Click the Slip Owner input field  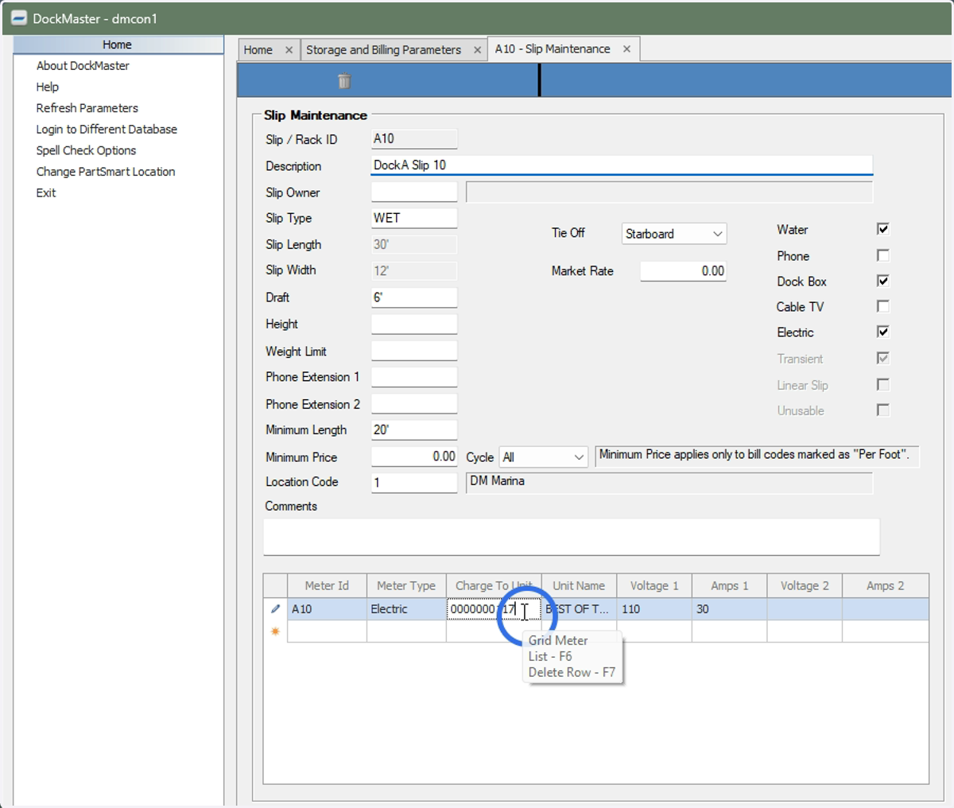click(414, 192)
